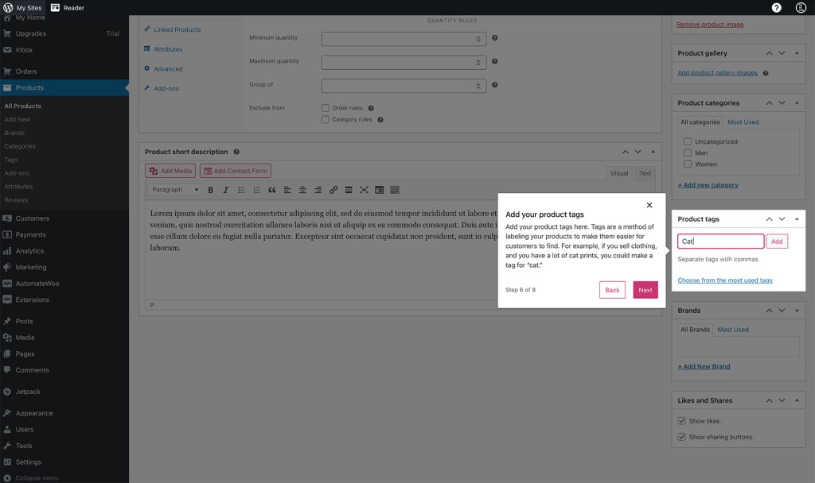Align text center in editor
Screen dimensions: 815x483
point(302,190)
